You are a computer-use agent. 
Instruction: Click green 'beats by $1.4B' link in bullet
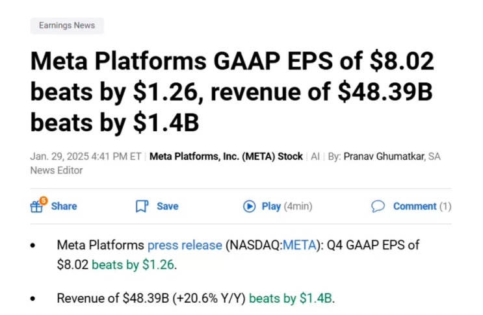(x=291, y=298)
